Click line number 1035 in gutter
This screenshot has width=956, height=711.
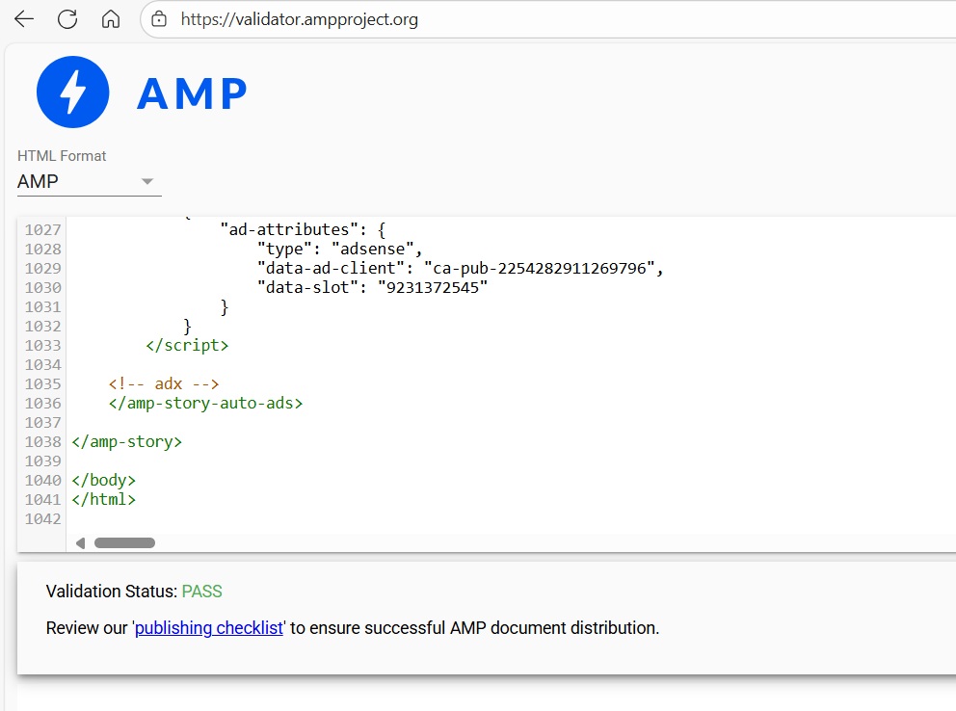[42, 383]
